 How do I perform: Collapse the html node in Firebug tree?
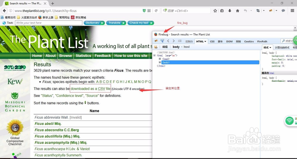154,55
